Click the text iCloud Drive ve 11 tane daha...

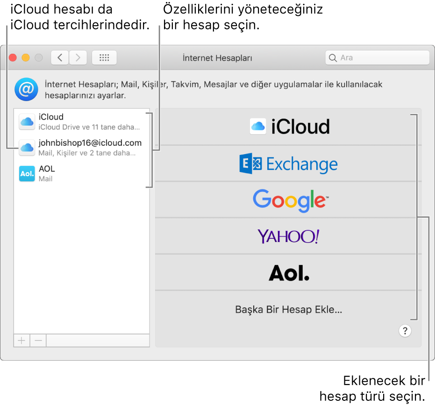click(89, 127)
